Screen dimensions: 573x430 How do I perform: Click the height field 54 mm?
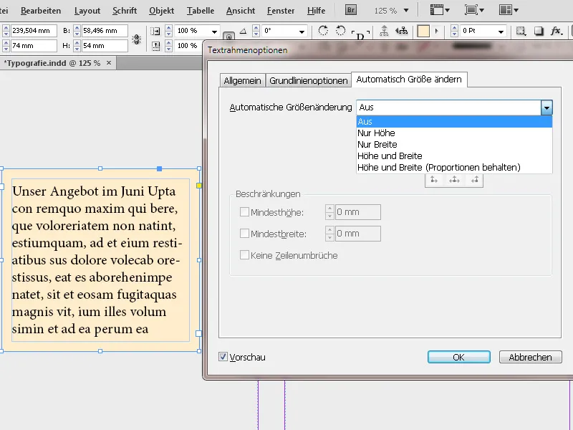click(x=104, y=46)
